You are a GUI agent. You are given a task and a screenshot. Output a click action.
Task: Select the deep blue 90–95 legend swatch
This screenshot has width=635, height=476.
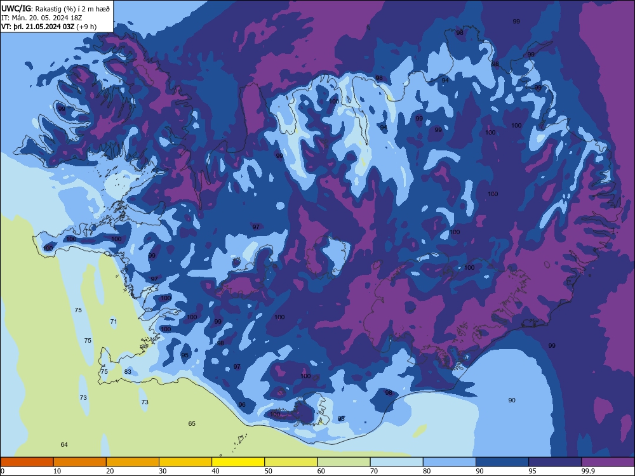tap(502, 462)
